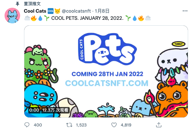
Task: Click the 4,819 likes count
Action: tap(126, 125)
